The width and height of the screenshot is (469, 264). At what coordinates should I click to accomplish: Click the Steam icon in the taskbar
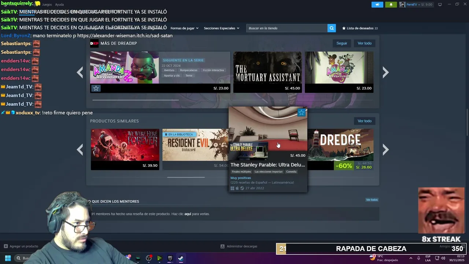coord(181,258)
